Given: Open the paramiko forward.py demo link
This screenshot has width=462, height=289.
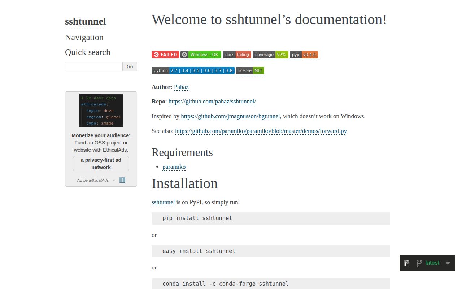Looking at the screenshot, I should [x=261, y=131].
